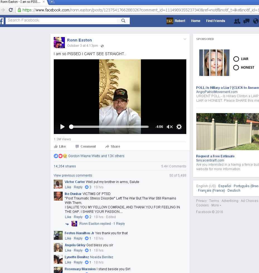Viewport: 259px width, 273px height.
Task: Select the HONEST radio option
Action: [236, 67]
